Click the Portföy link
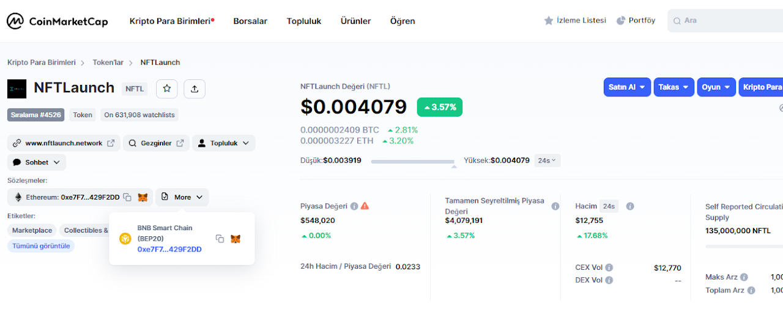 pyautogui.click(x=642, y=21)
